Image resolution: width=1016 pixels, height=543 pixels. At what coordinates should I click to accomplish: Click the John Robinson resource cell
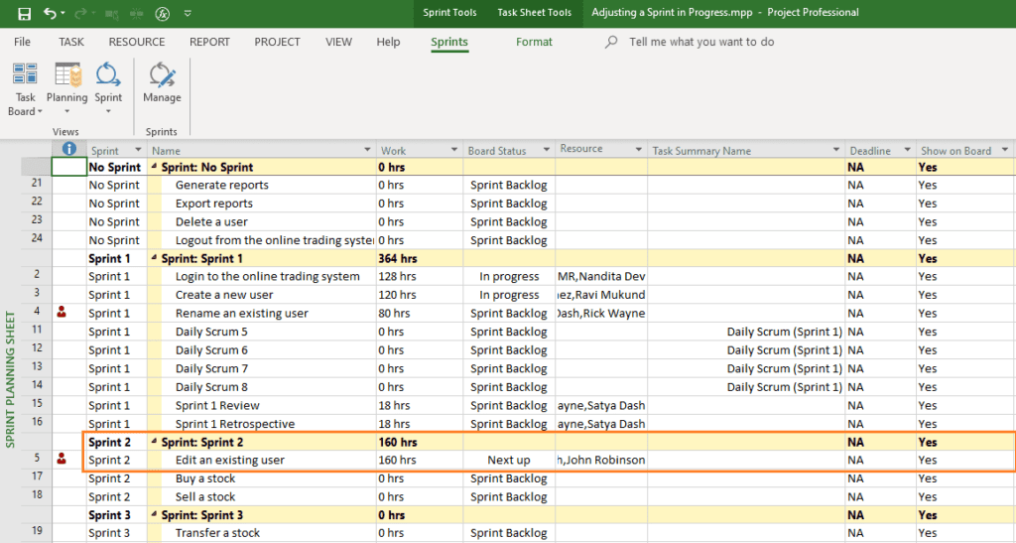click(x=600, y=460)
